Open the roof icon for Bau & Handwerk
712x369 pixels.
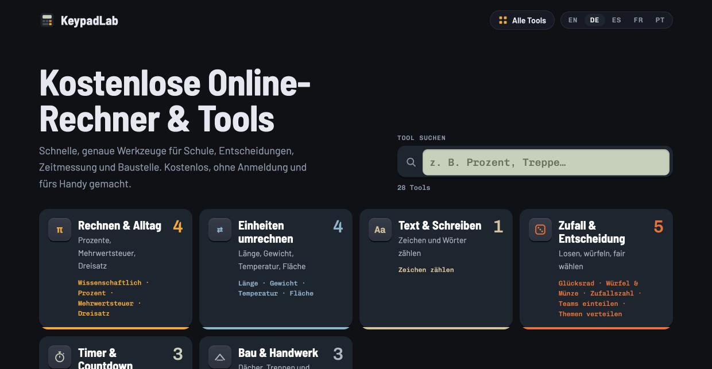tap(220, 357)
